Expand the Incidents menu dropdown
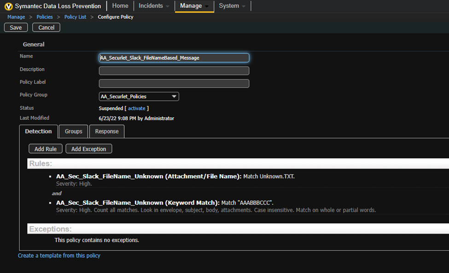This screenshot has width=449, height=273. (x=154, y=6)
